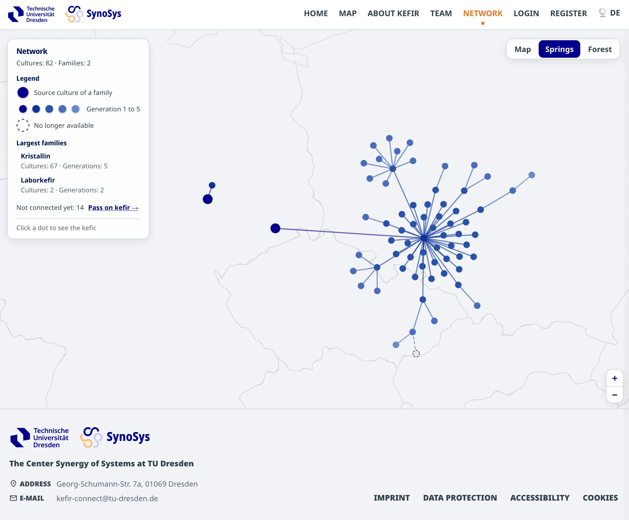The image size is (629, 520).
Task: Select the Springs view toggle
Action: coord(559,49)
